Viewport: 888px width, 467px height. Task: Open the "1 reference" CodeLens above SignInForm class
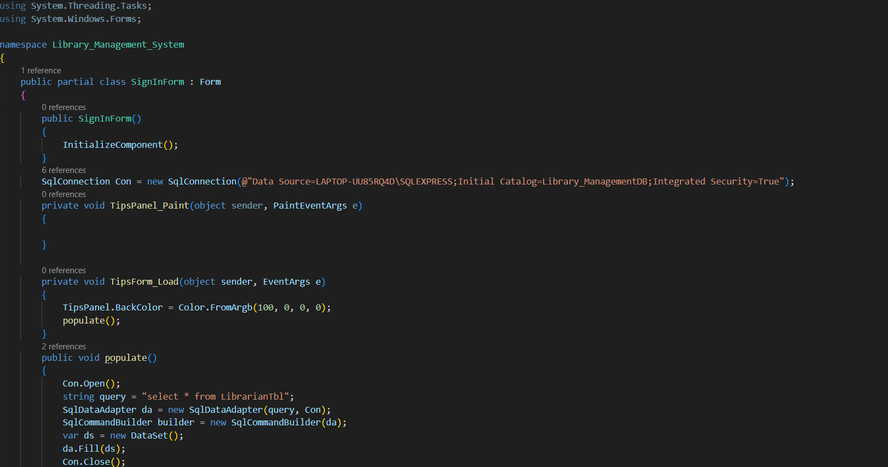[41, 71]
